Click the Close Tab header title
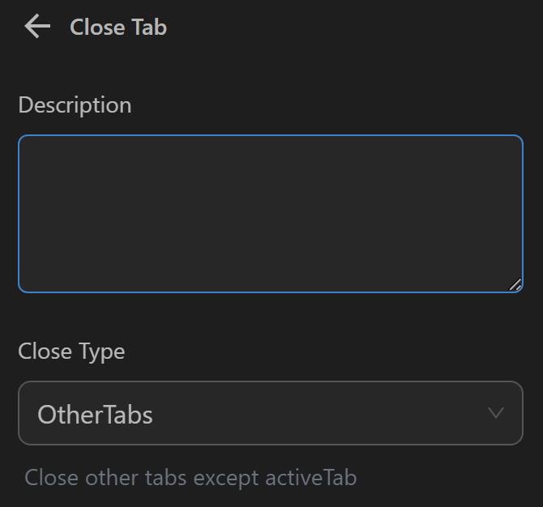 (x=118, y=27)
